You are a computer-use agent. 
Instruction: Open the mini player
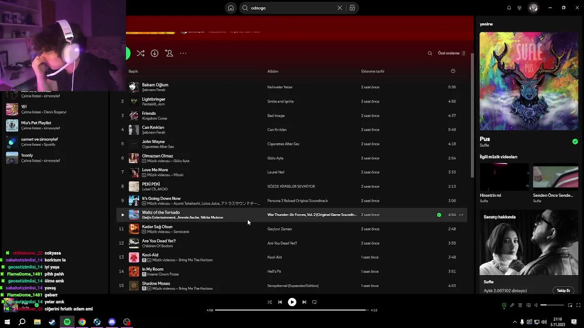tap(570, 305)
